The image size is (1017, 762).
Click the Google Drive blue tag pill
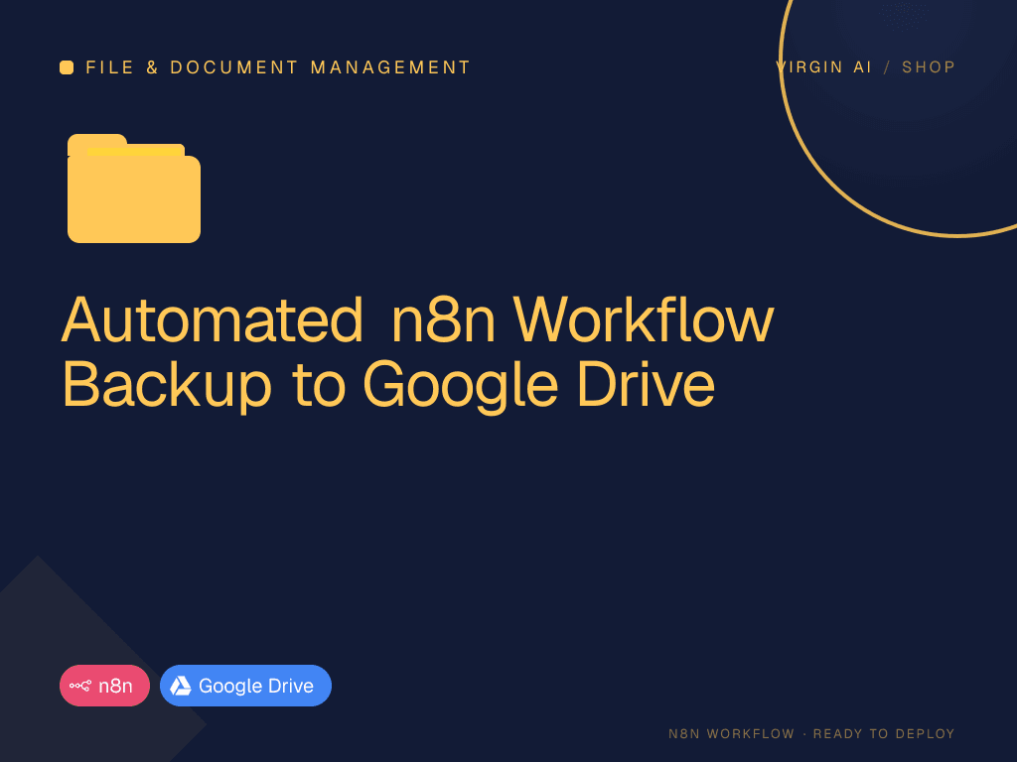(x=246, y=686)
